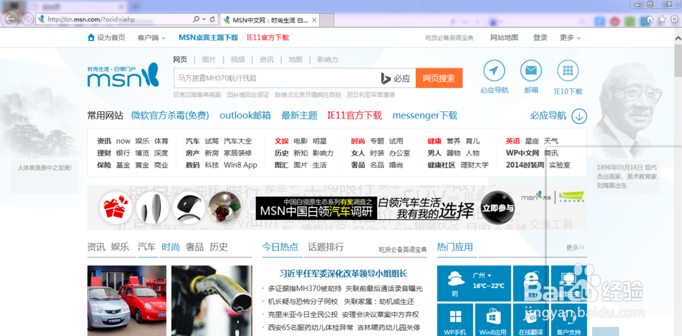Open the WP手机 Windows tile
The height and width of the screenshot is (336, 682).
[455, 320]
